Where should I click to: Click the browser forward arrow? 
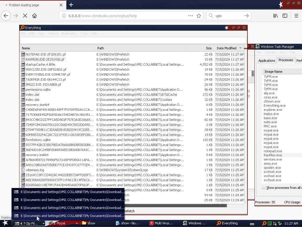16,16
